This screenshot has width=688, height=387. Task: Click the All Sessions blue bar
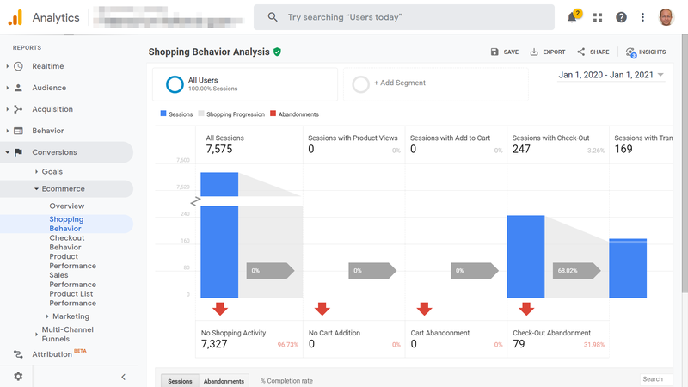pos(219,252)
